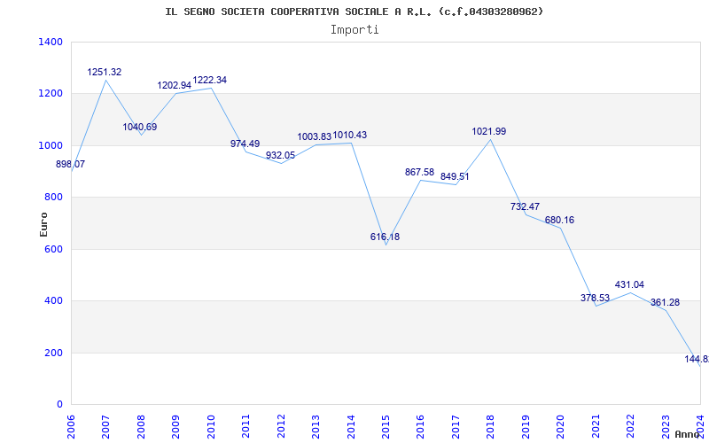This screenshot has height=443, width=709.
Task: Click the 898.07 data label
Action: [71, 164]
